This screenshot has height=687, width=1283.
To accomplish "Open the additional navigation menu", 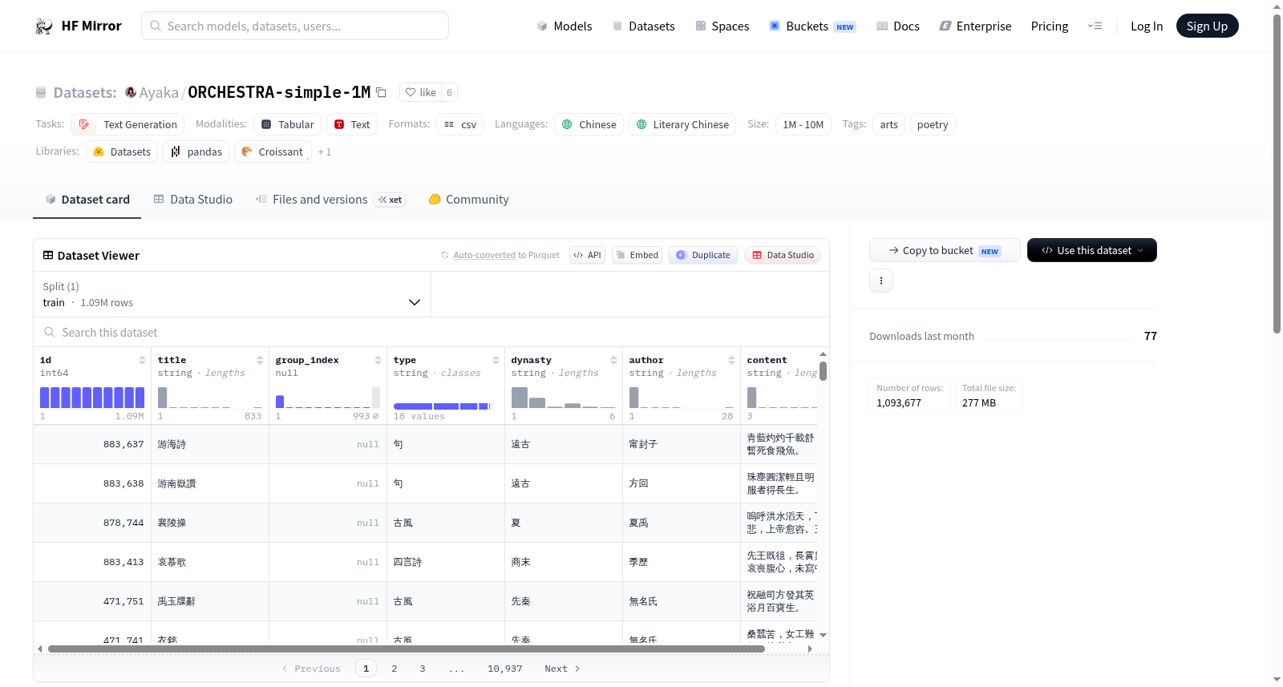I will coord(1095,26).
